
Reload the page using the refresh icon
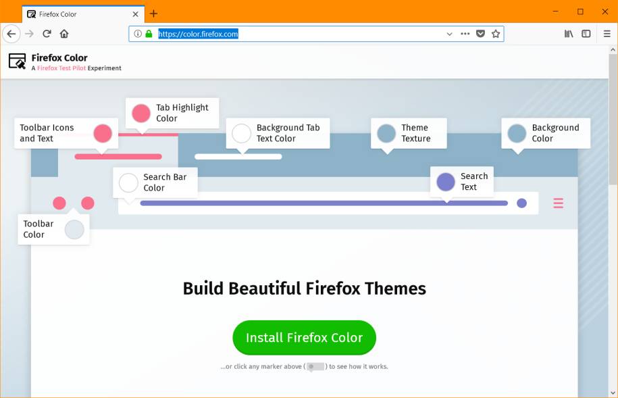(46, 34)
